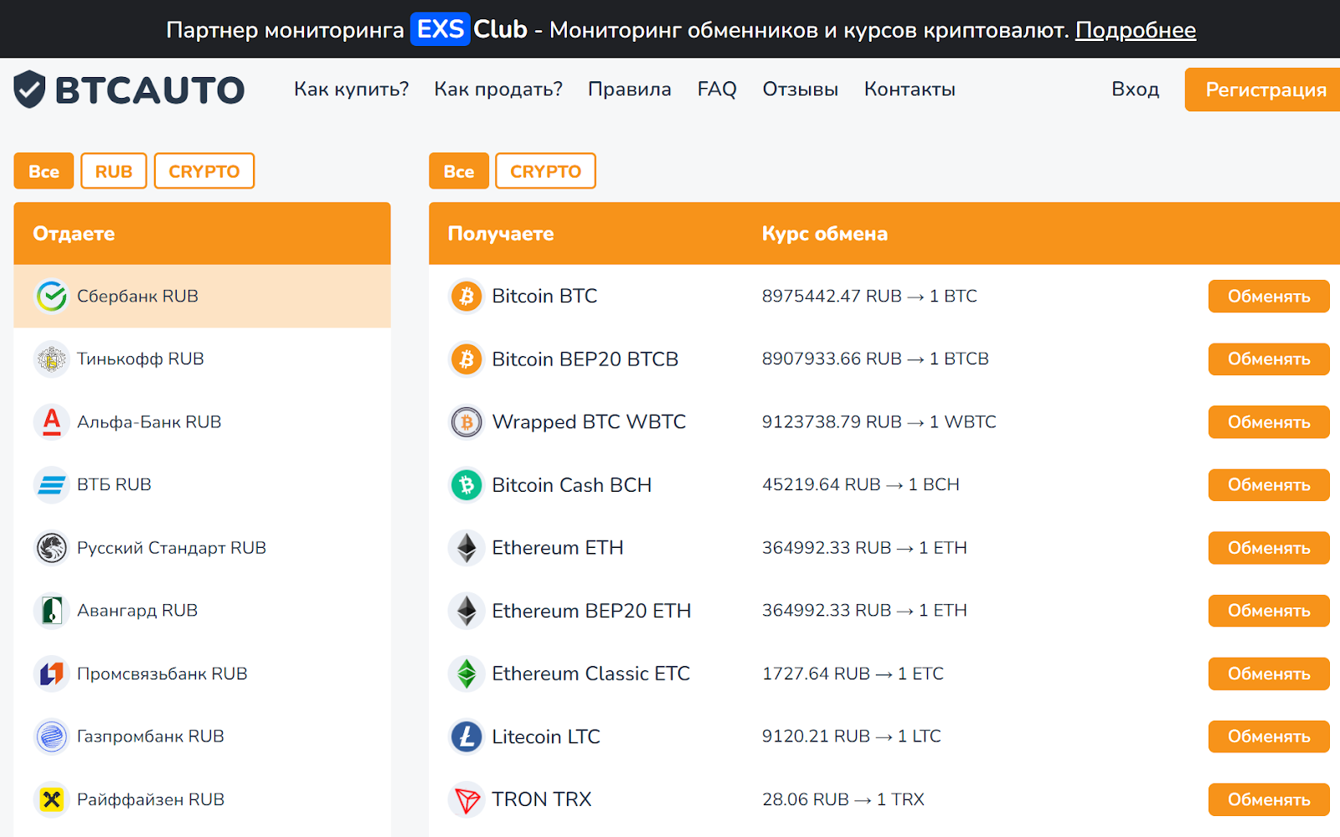Click the Litecoin LTC blue icon
Image resolution: width=1340 pixels, height=837 pixels.
pos(466,736)
